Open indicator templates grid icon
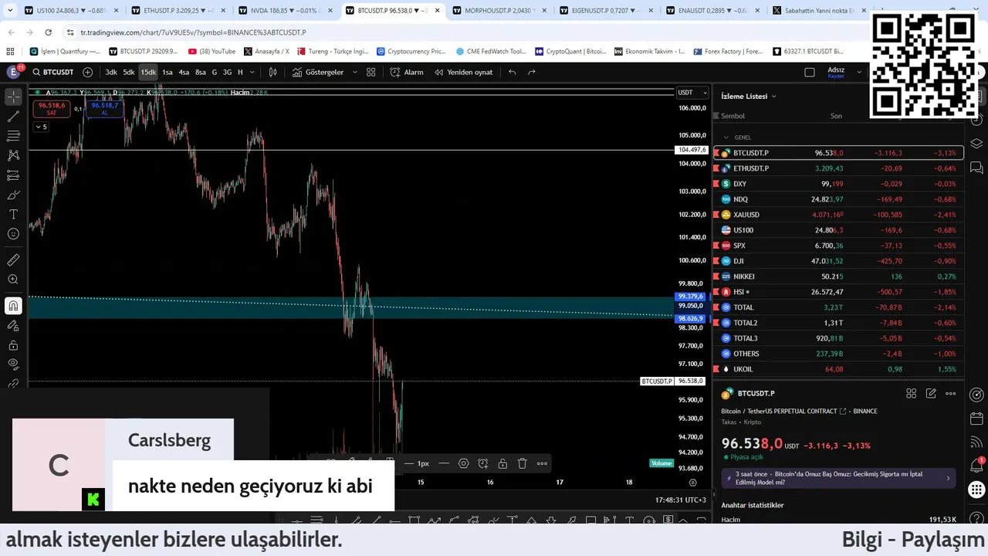 [371, 72]
